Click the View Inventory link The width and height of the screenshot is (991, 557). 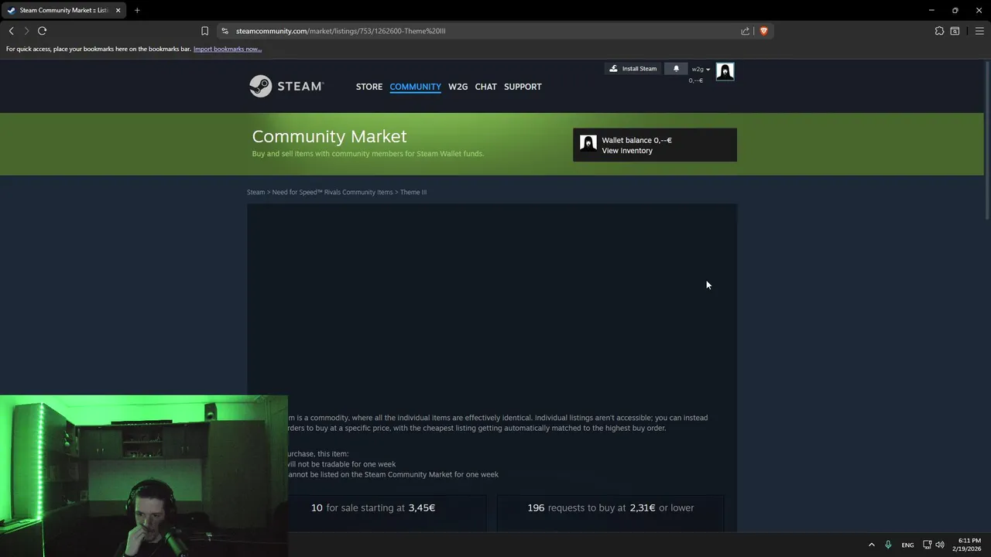(627, 151)
